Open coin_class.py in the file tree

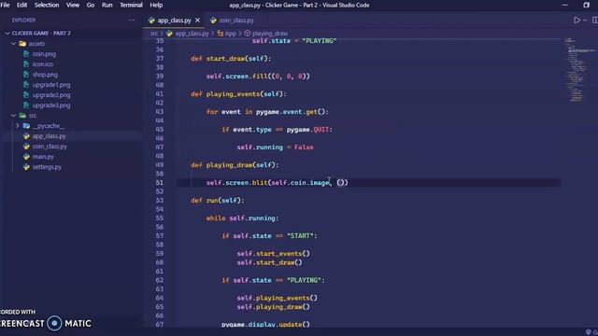(50, 147)
